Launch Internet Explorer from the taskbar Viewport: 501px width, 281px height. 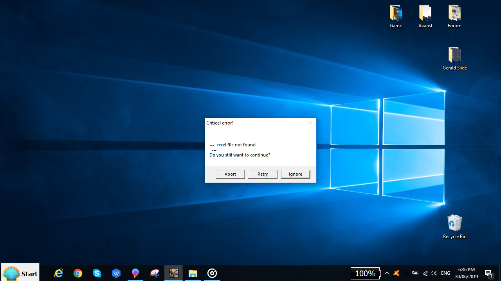[59, 273]
